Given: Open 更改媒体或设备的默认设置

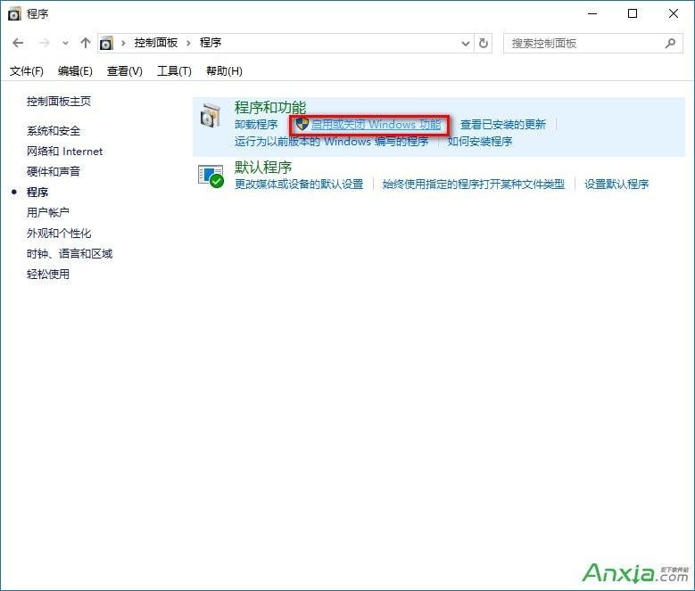Looking at the screenshot, I should pos(299,185).
